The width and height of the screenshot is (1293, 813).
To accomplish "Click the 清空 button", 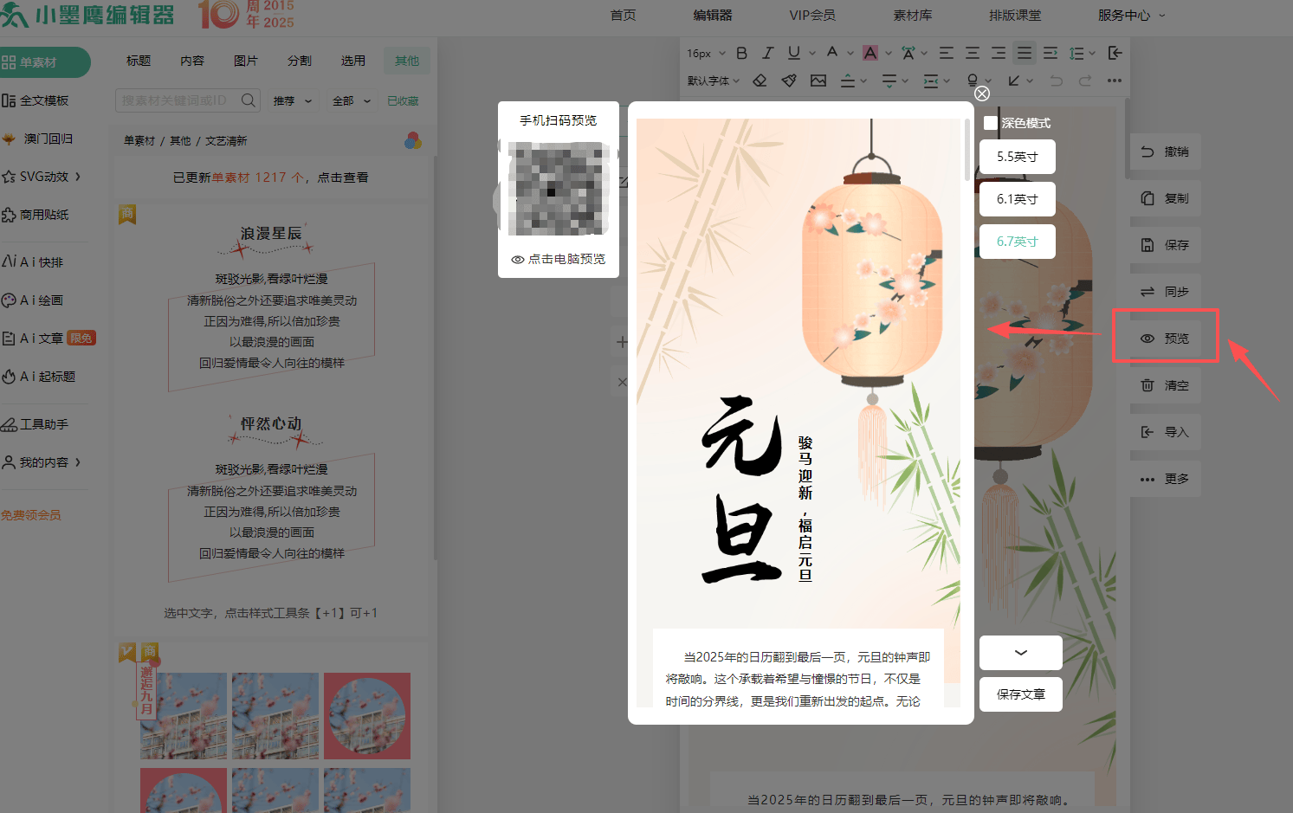I will [1166, 385].
